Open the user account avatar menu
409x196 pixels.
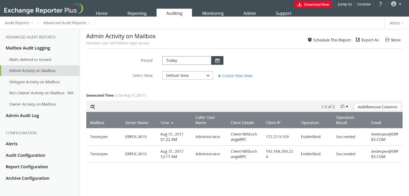pos(396,4)
